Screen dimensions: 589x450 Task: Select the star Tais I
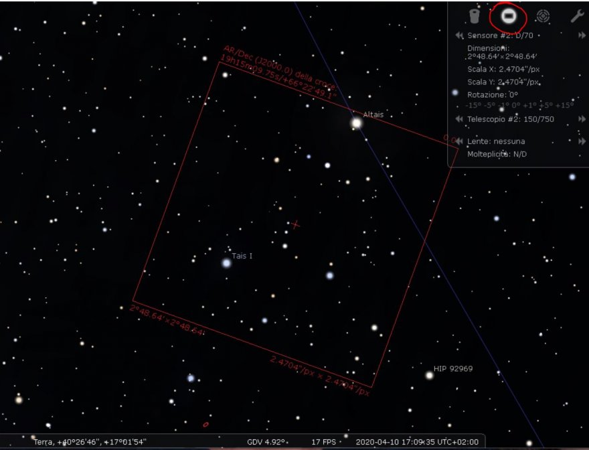pos(226,262)
